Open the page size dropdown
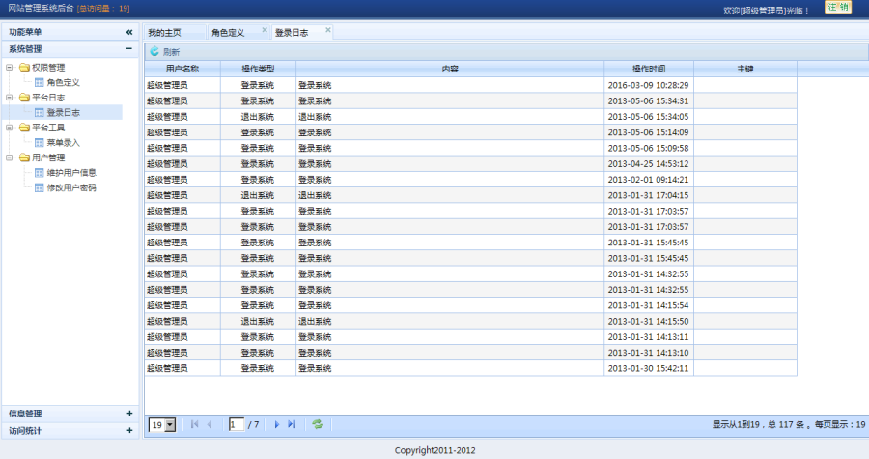Screen dimensions: 869x459 tap(170, 424)
